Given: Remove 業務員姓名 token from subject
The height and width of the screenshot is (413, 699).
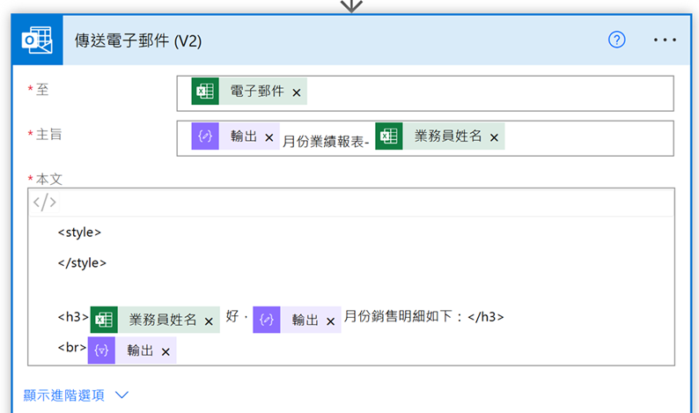Looking at the screenshot, I should pos(494,137).
